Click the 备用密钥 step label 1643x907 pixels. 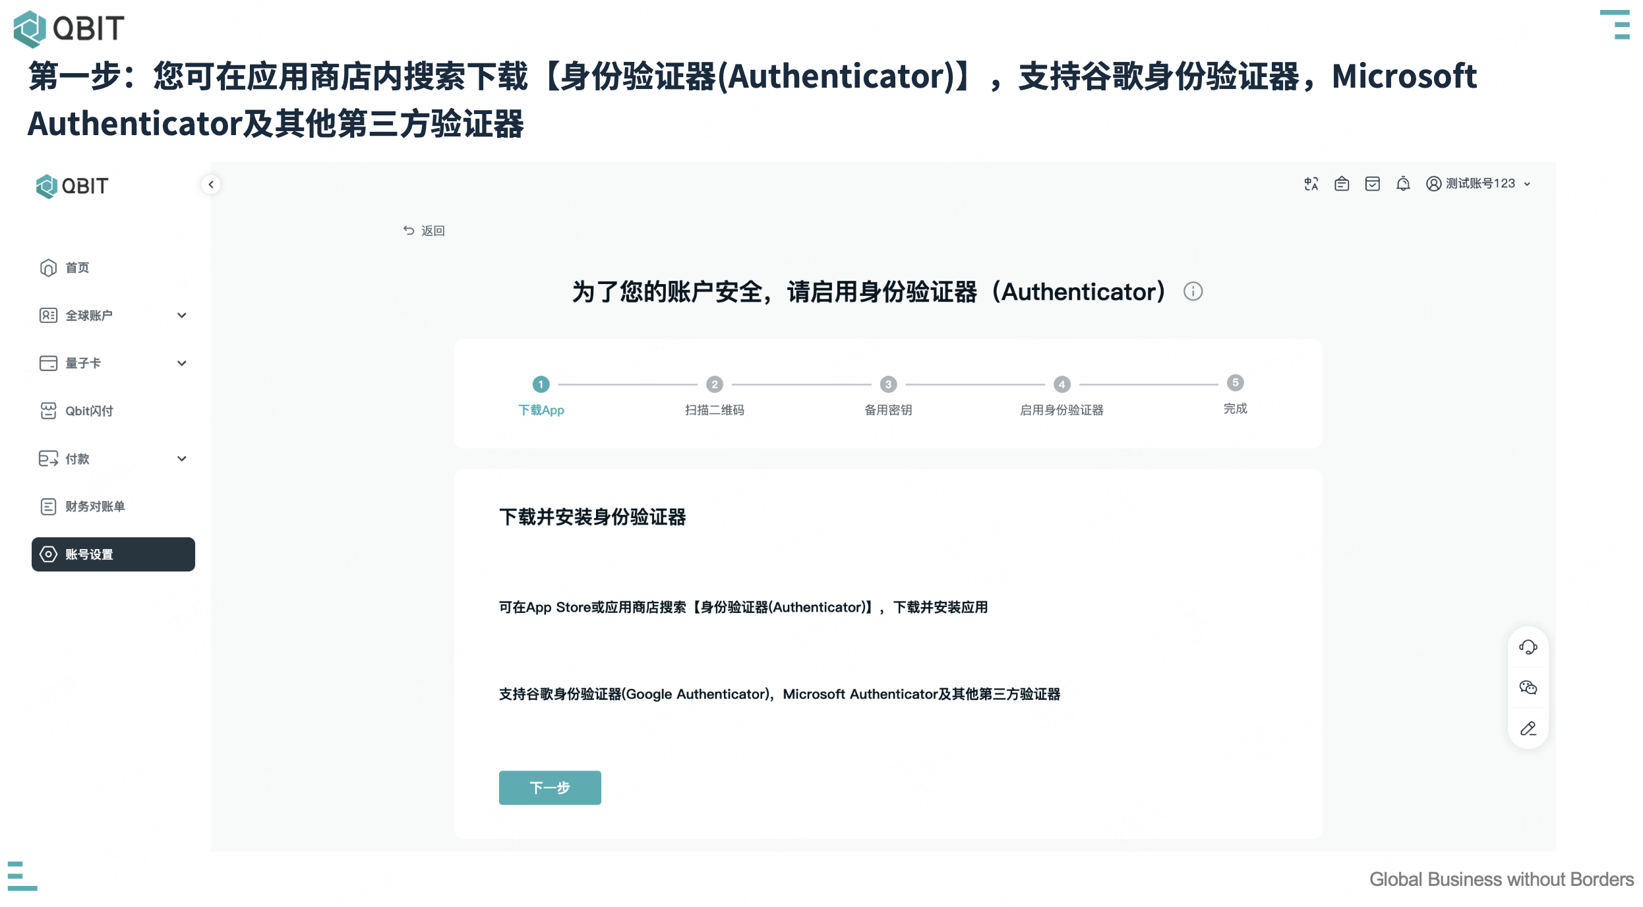pyautogui.click(x=888, y=410)
